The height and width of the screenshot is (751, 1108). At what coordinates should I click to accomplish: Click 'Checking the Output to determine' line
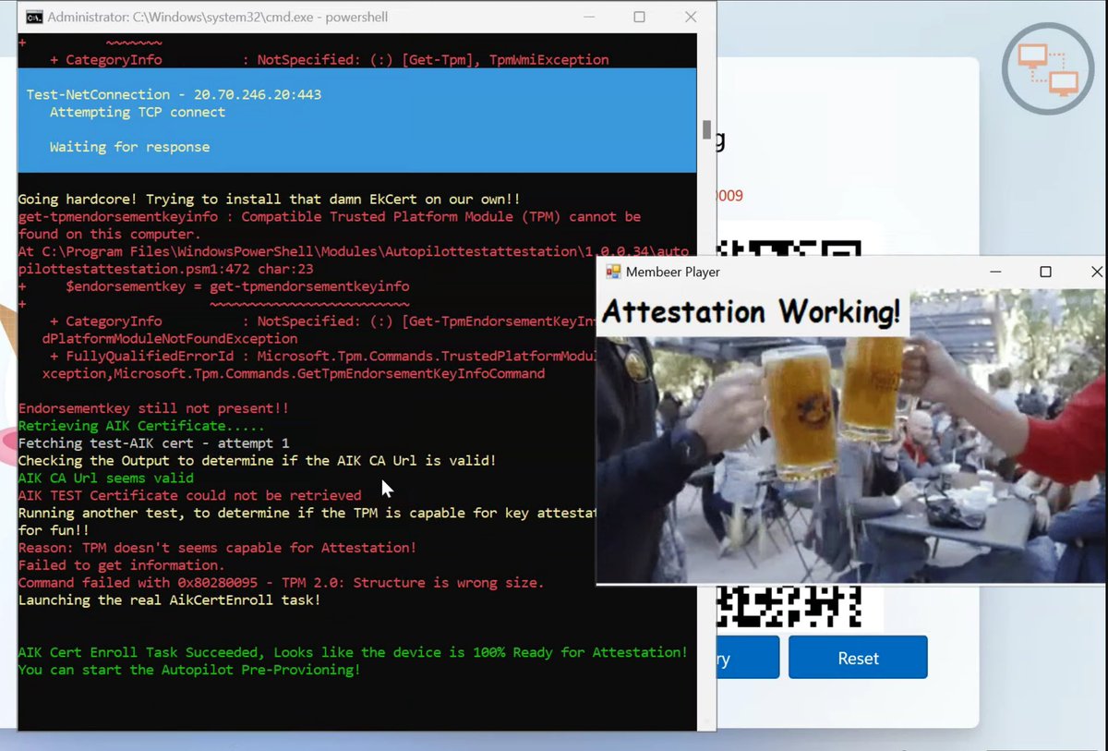pos(257,460)
